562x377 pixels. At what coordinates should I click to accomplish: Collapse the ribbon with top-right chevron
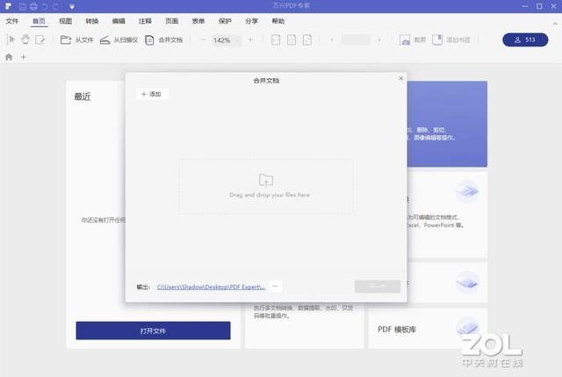point(555,24)
